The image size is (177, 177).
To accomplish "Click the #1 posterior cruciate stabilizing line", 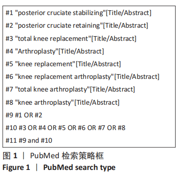I will tap(78, 13).
